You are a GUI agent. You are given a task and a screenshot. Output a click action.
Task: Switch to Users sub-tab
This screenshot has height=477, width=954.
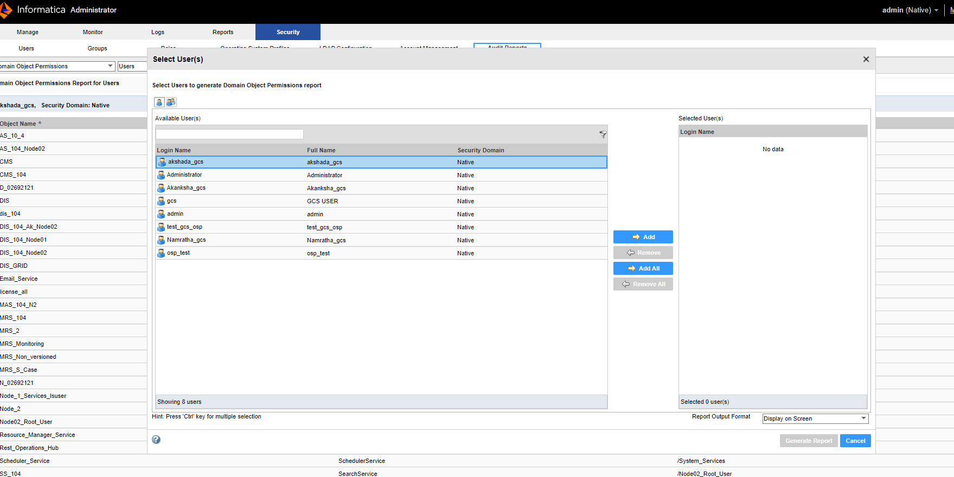pyautogui.click(x=27, y=48)
